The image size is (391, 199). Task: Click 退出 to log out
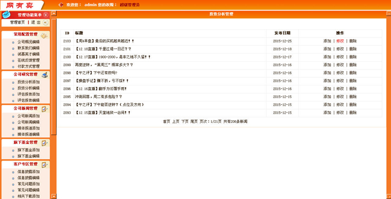pyautogui.click(x=36, y=23)
